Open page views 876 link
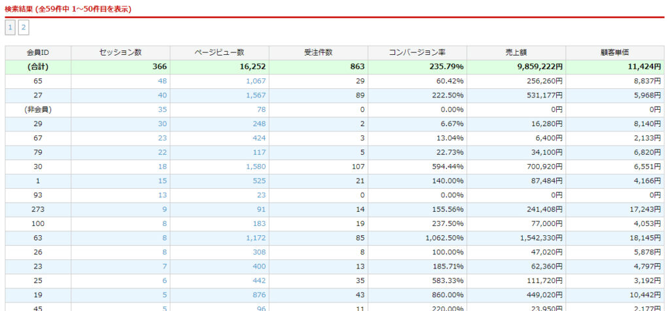670x311 pixels. click(x=258, y=295)
